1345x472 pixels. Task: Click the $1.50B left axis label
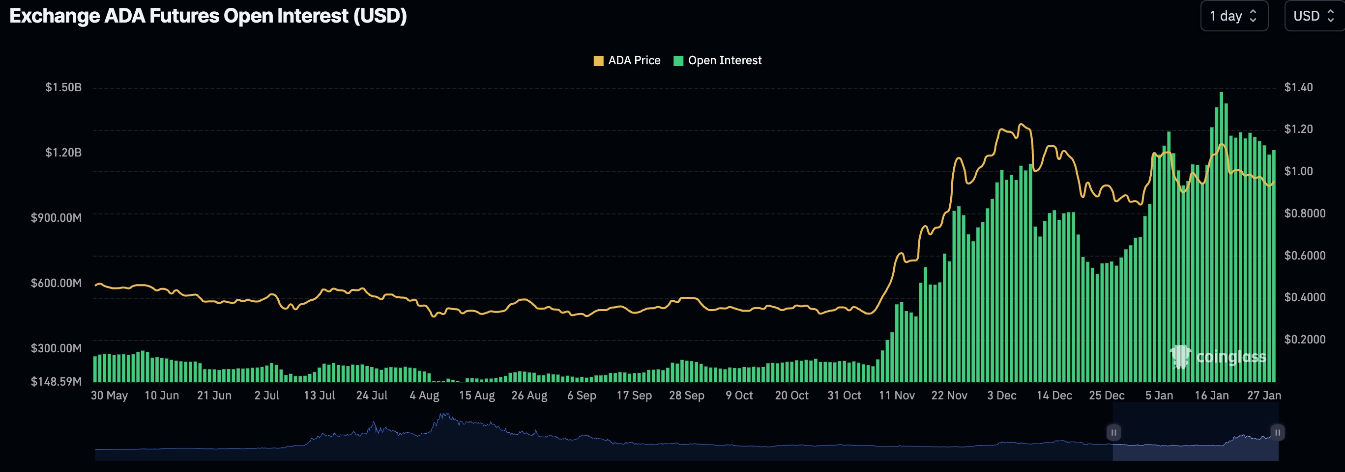(64, 87)
